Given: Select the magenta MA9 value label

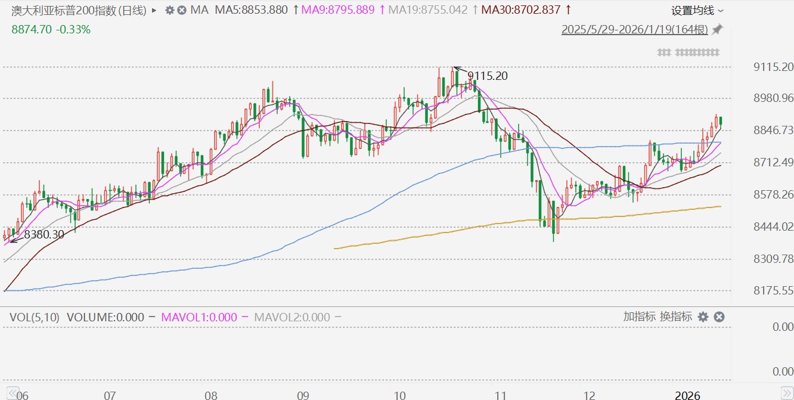Looking at the screenshot, I should click(x=337, y=10).
